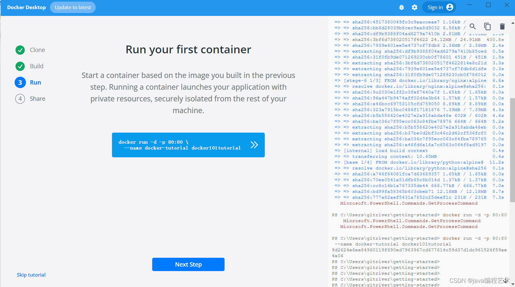This screenshot has height=287, width=515.
Task: Click the terminal scroll up arrow
Action: coord(513,23)
